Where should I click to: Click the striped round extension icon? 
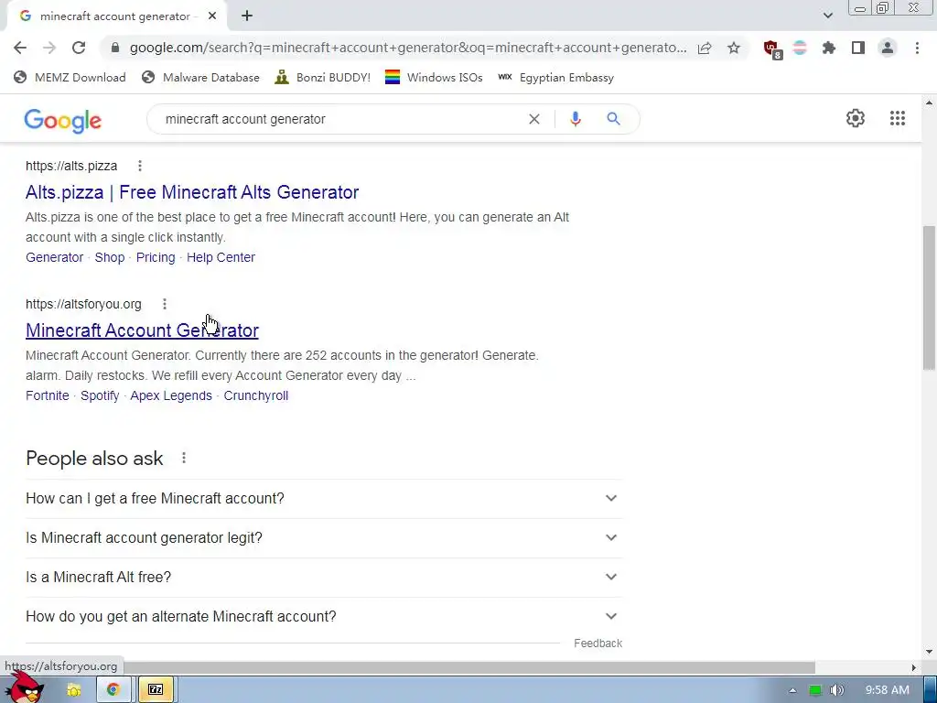pos(800,48)
